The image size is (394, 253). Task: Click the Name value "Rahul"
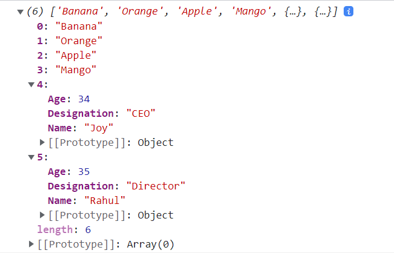tap(105, 201)
